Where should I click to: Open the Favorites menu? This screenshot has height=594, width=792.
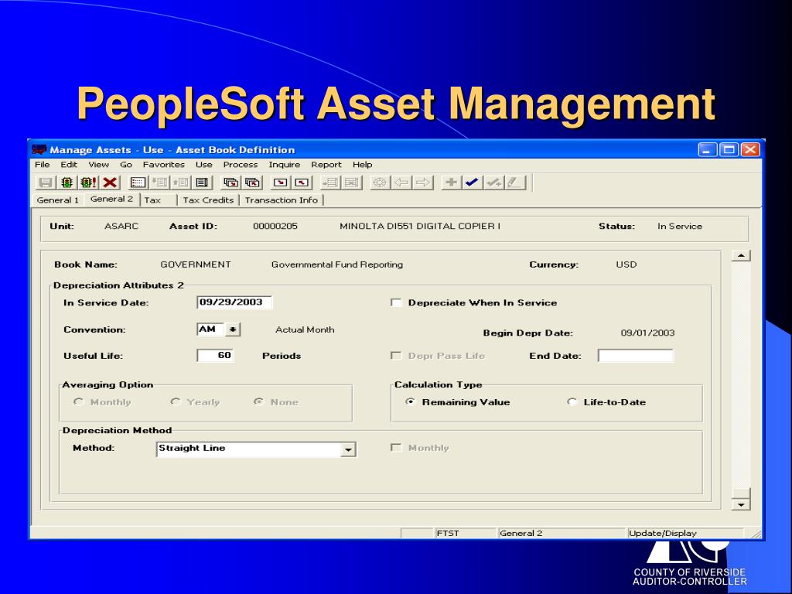pyautogui.click(x=164, y=165)
